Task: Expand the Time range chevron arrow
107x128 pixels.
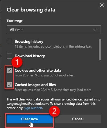Action: click(95, 30)
